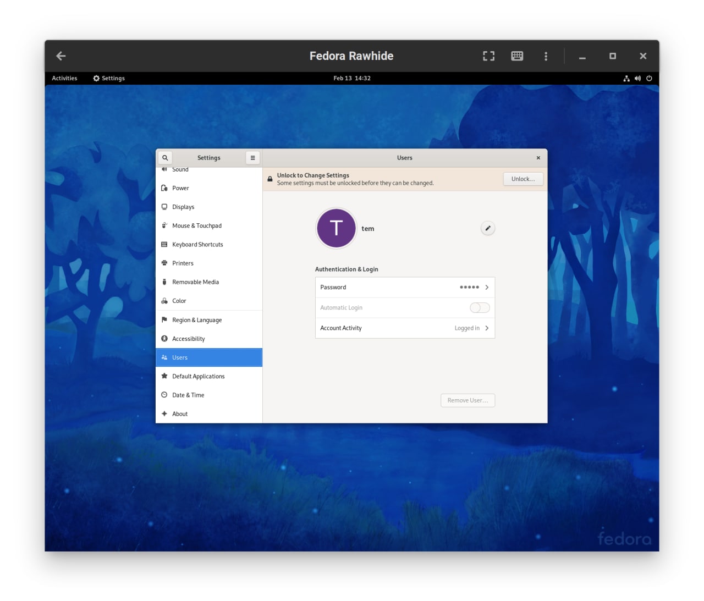Click the volume icon in top bar
The width and height of the screenshot is (704, 601).
coord(637,78)
